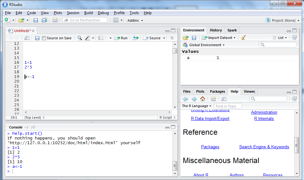The width and height of the screenshot is (304, 180).
Task: Switch to the Packages tab
Action: tap(217, 91)
